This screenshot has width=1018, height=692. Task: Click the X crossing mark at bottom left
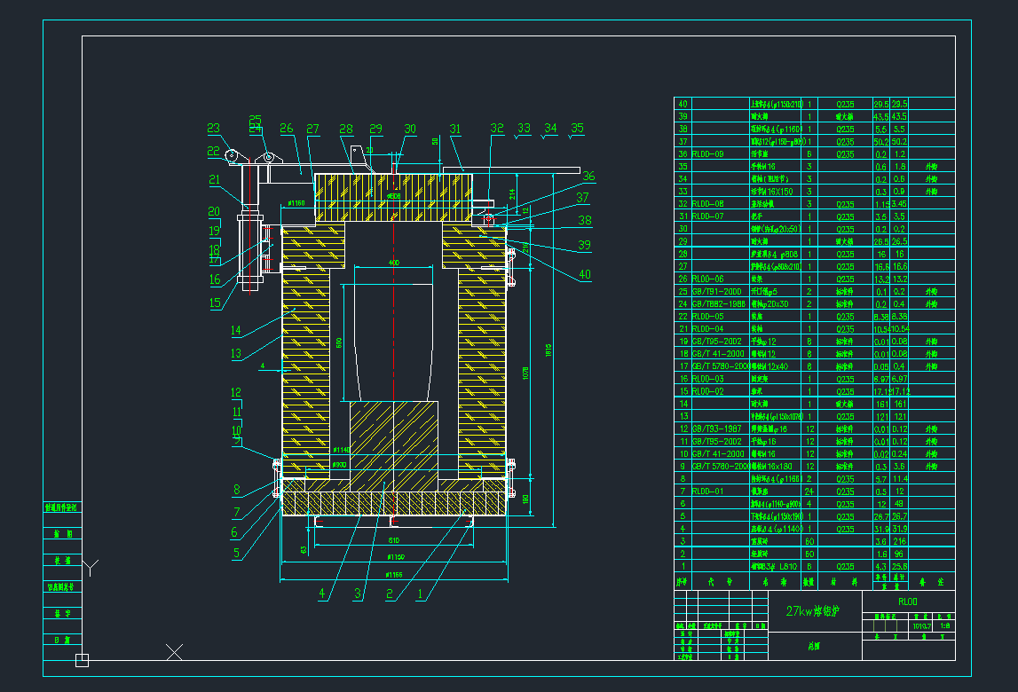[x=173, y=650]
